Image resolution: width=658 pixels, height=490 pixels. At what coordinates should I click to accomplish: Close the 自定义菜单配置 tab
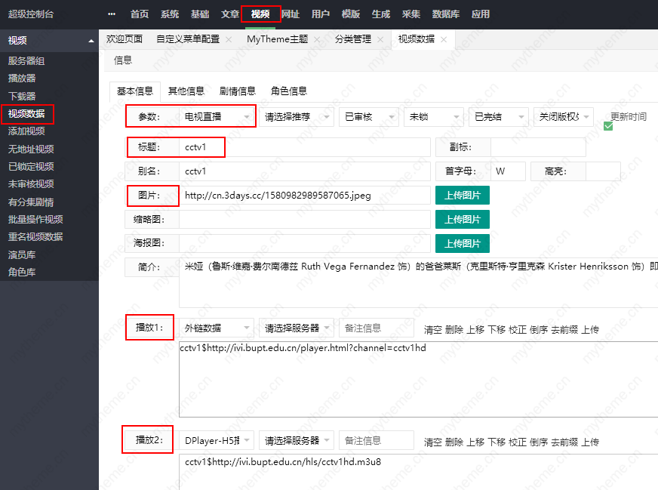pos(230,39)
